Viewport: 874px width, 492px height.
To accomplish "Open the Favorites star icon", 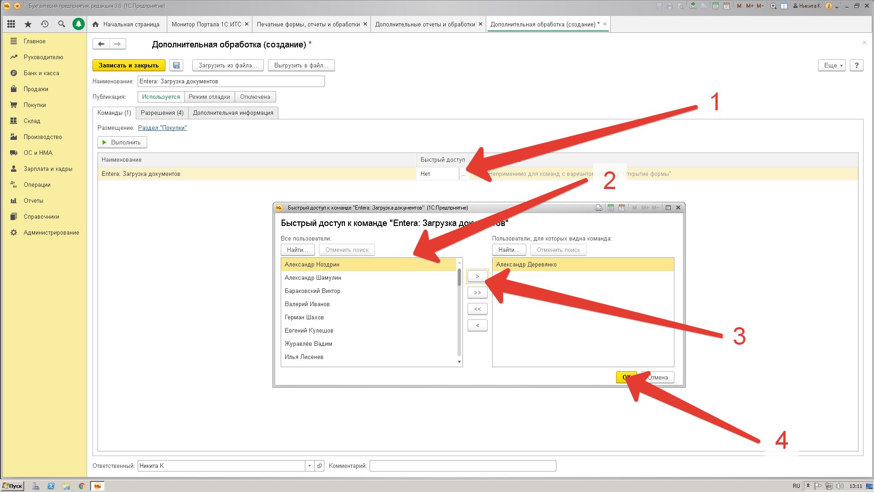I will (x=28, y=24).
